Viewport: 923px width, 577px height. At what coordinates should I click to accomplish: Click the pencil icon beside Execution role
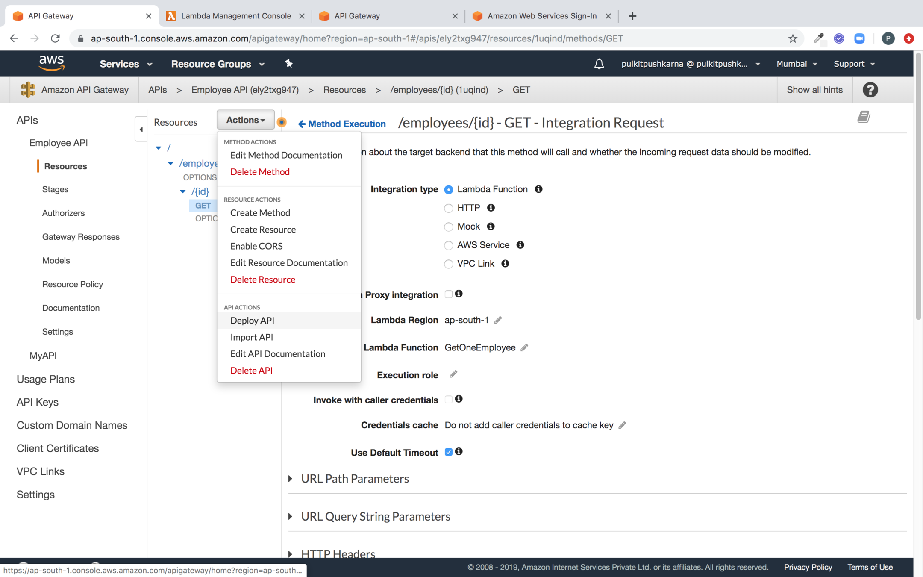[x=453, y=374]
